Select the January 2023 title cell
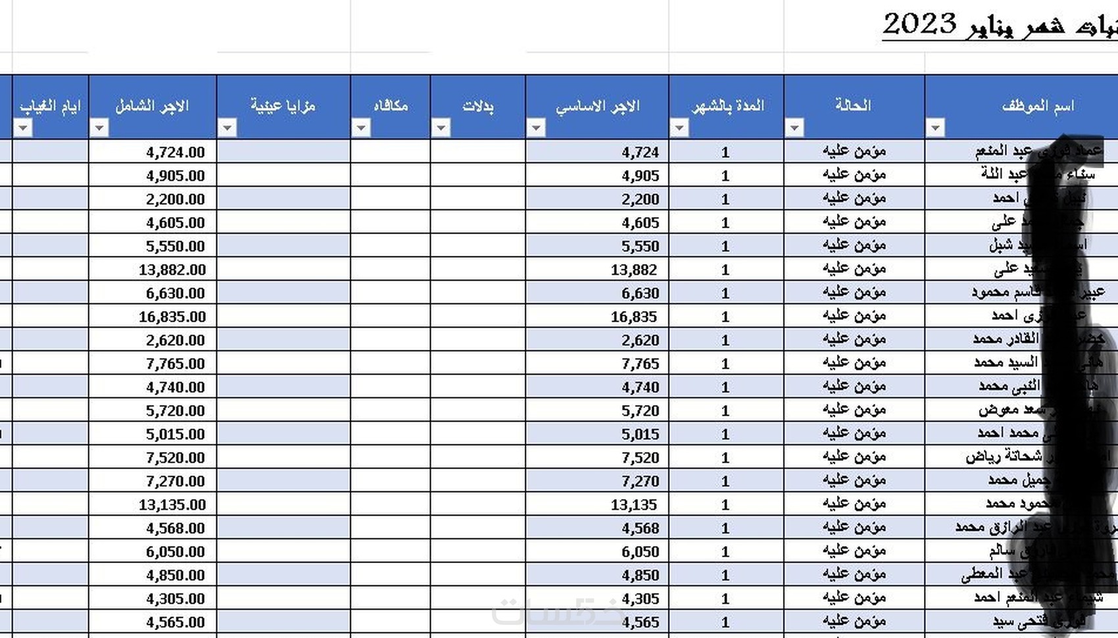The image size is (1118, 638). click(998, 26)
